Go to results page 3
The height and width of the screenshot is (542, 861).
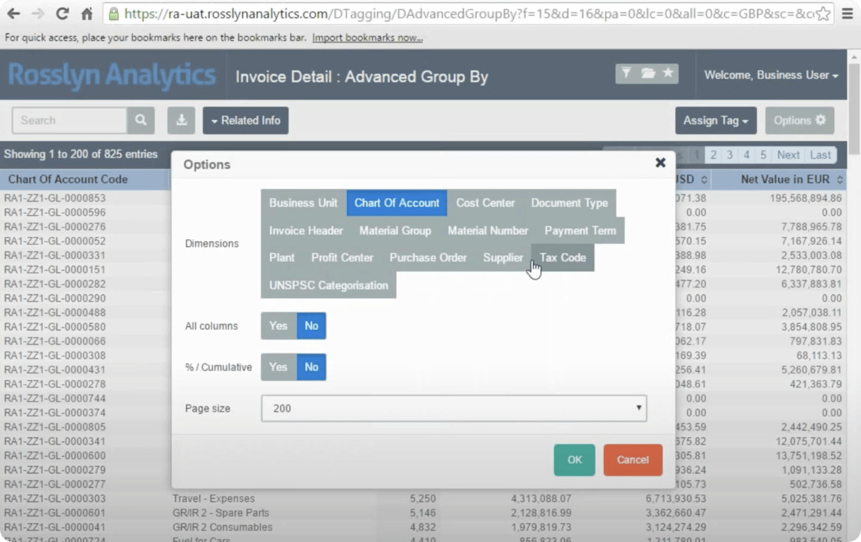pos(730,155)
